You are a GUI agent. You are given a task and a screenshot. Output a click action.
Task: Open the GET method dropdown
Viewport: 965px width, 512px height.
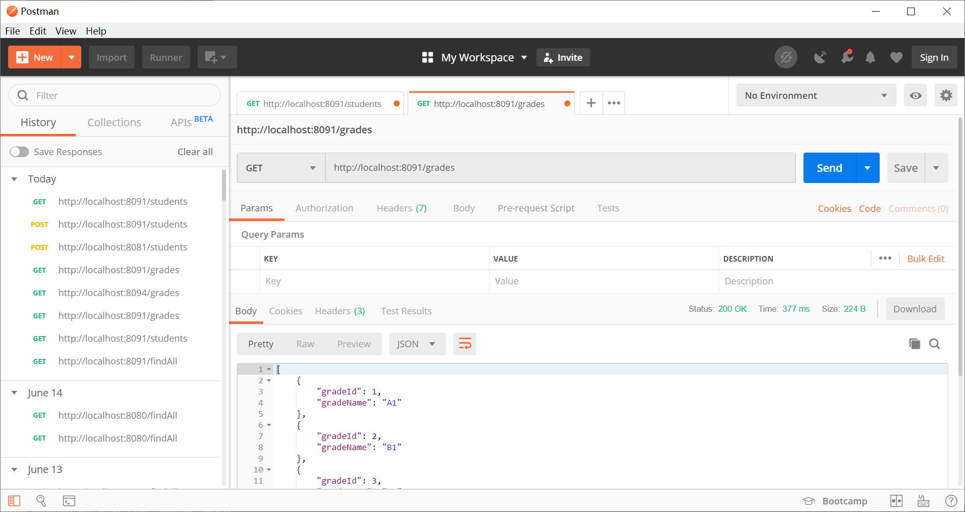pyautogui.click(x=281, y=168)
